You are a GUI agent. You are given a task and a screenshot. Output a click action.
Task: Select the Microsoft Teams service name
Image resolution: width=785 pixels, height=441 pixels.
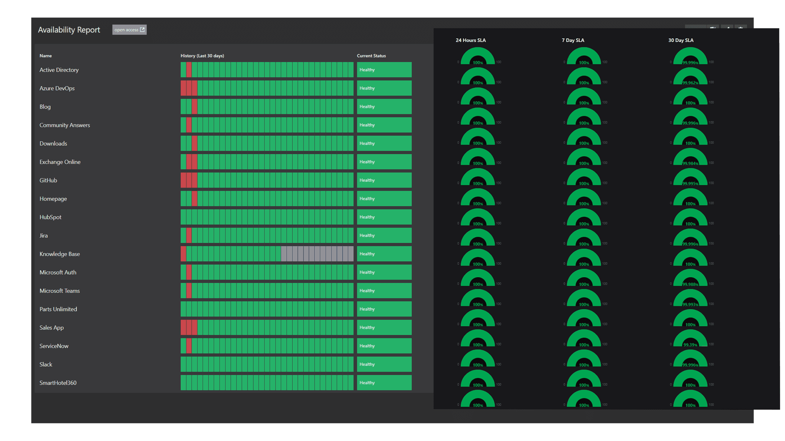[x=60, y=291]
